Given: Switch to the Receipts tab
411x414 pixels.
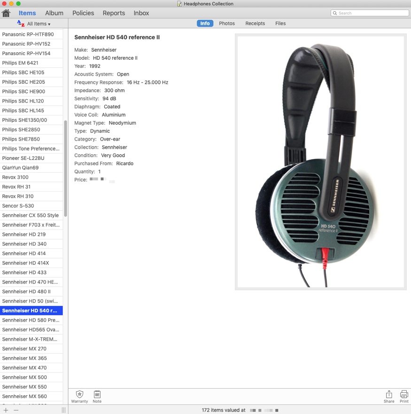Looking at the screenshot, I should click(255, 23).
